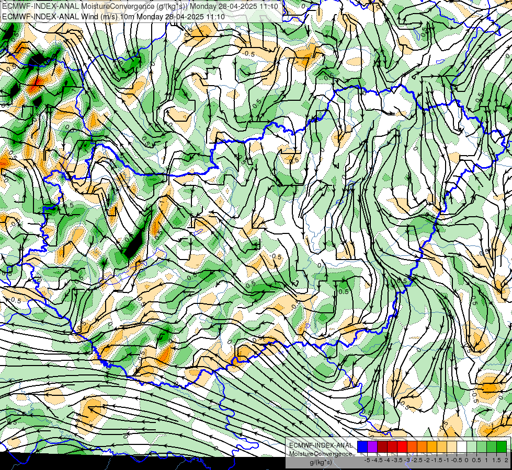Click legend tick label -5
The width and height of the screenshot is (512, 470).
point(367,460)
